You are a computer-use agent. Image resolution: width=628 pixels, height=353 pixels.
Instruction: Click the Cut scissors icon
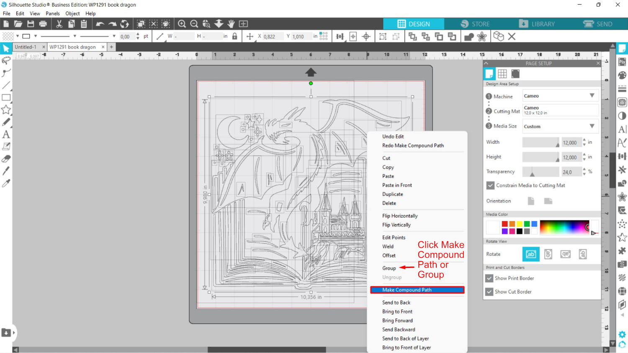[59, 24]
